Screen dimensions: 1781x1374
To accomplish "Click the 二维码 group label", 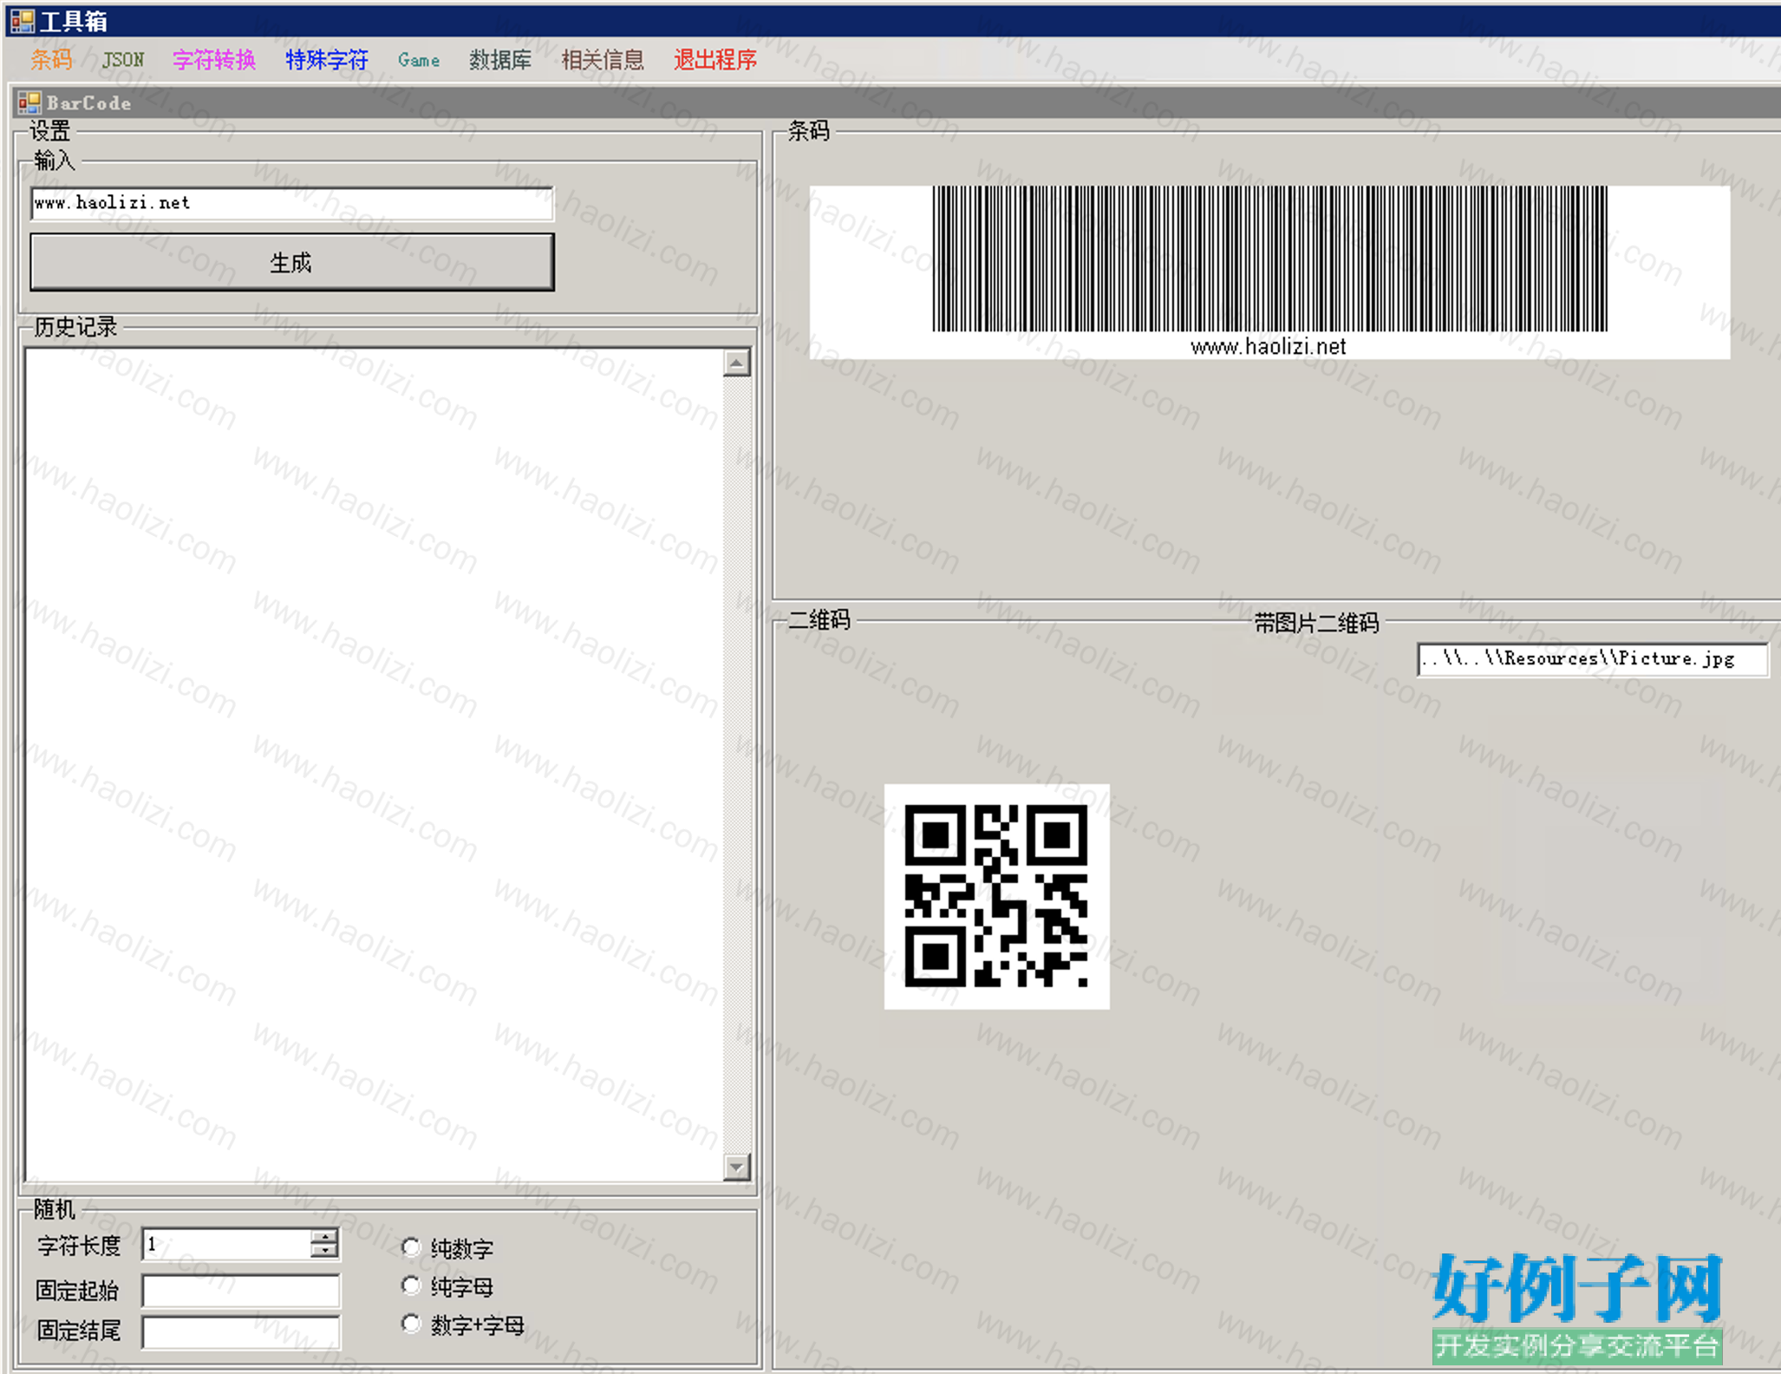I will 819,620.
